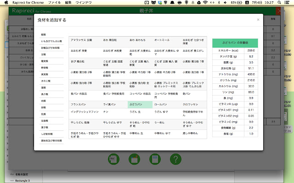
Task: Click the ぶどうパン の栄養価 green header
Action: (x=235, y=42)
